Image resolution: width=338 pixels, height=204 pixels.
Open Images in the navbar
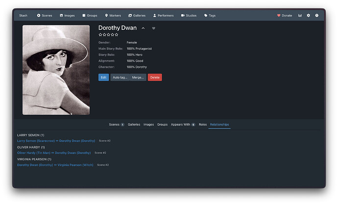[67, 16]
